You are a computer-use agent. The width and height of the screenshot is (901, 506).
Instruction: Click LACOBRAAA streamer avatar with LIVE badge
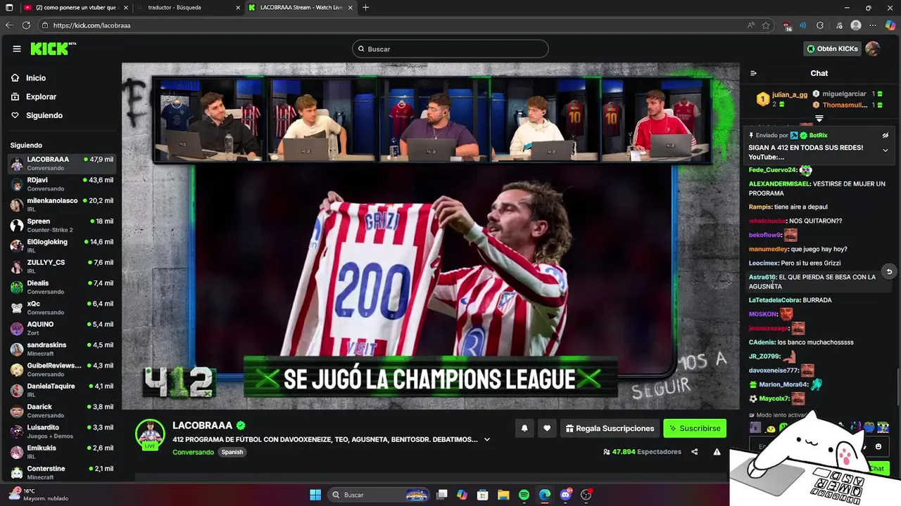click(x=150, y=434)
